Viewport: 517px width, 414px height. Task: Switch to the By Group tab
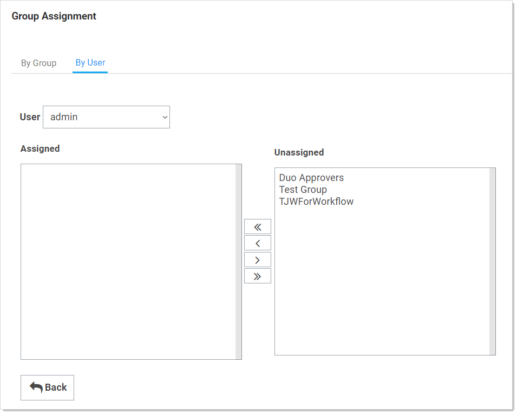[x=38, y=63]
